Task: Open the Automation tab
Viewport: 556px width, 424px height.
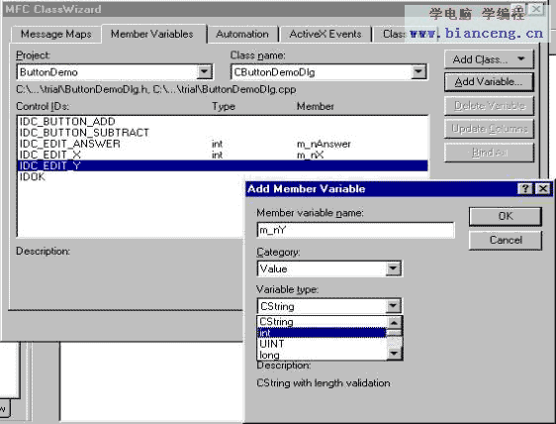Action: click(242, 34)
